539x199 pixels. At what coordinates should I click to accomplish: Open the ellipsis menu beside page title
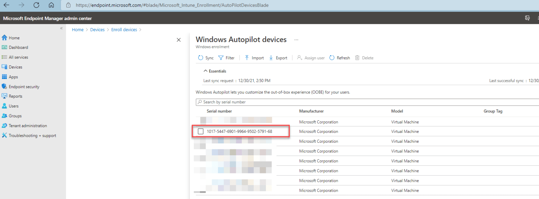pos(296,40)
